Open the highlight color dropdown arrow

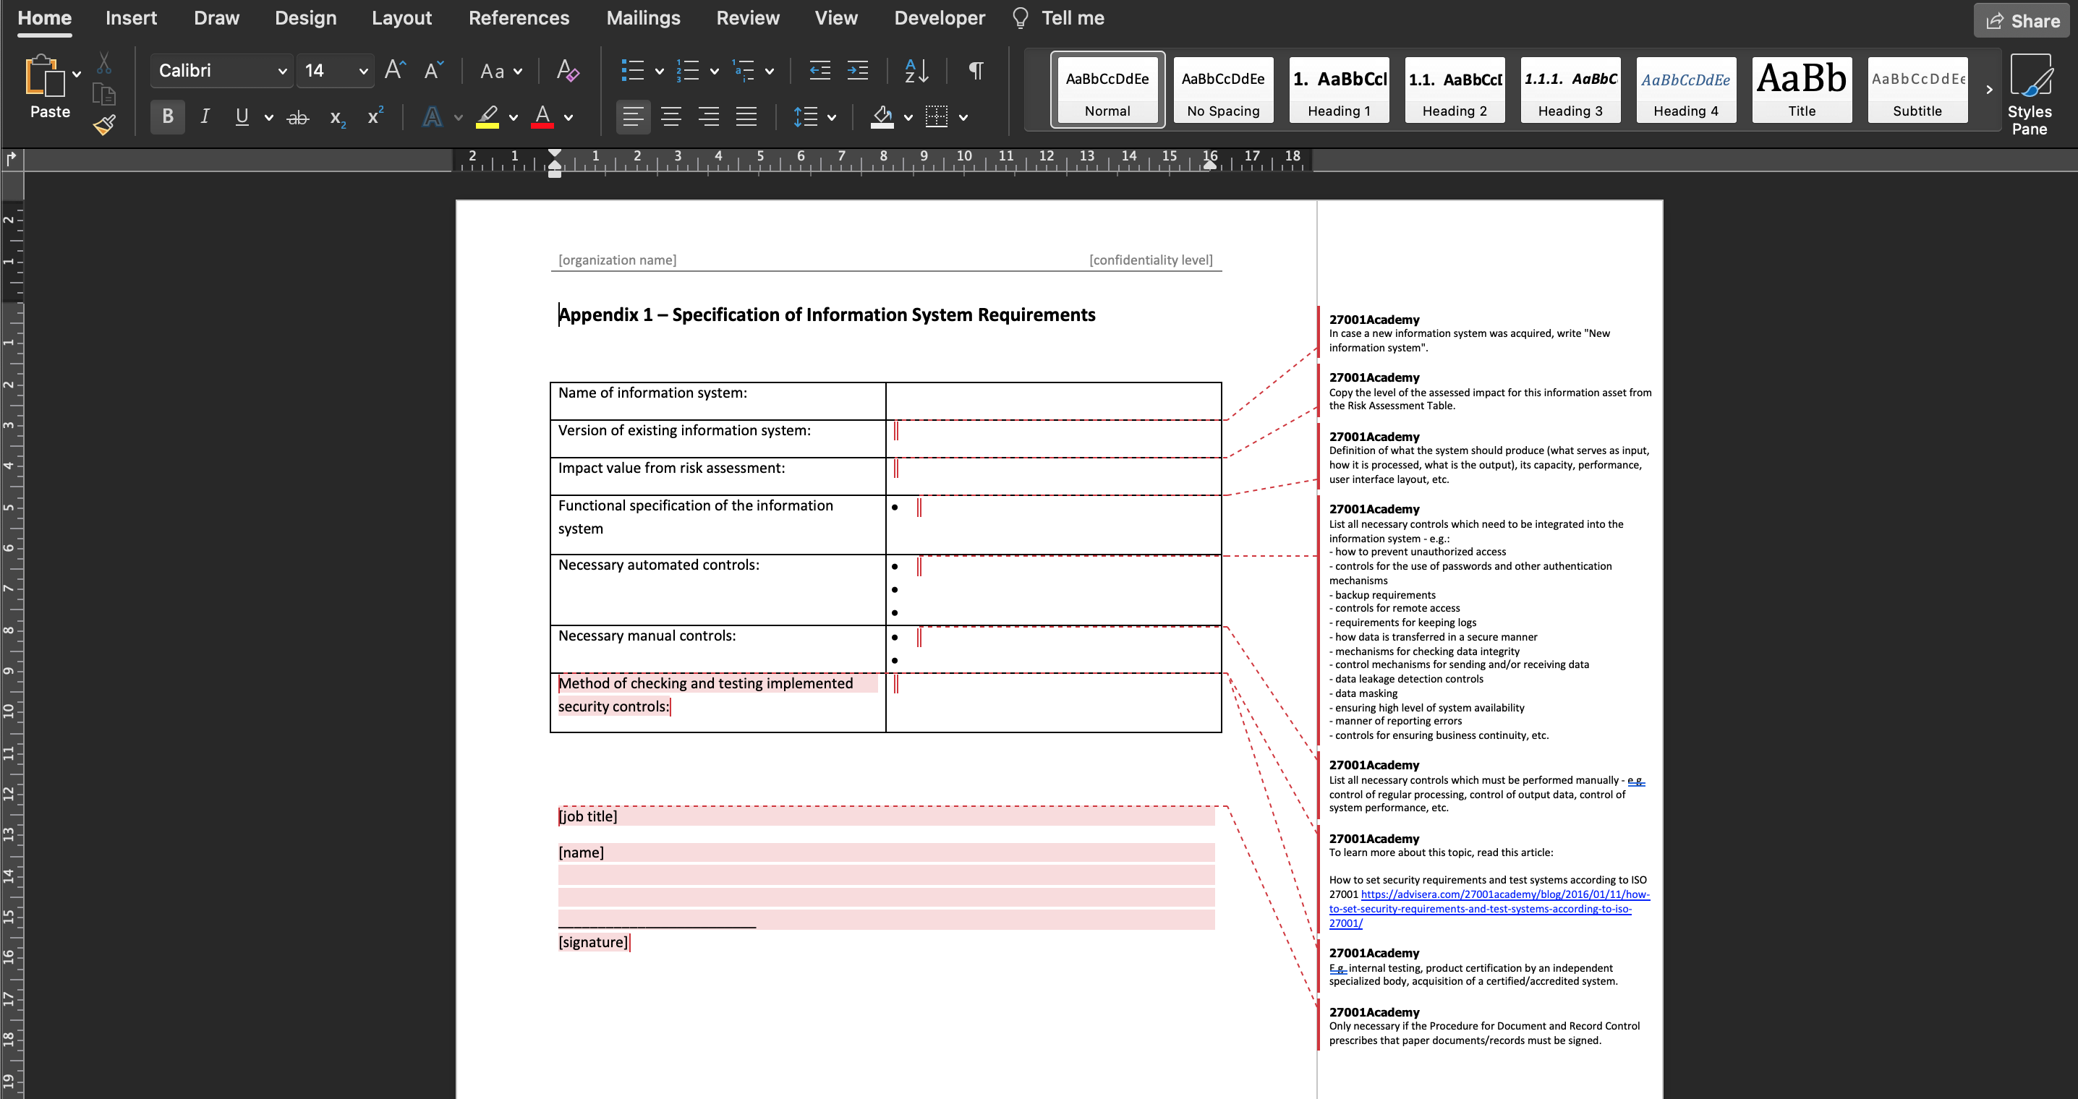[514, 117]
